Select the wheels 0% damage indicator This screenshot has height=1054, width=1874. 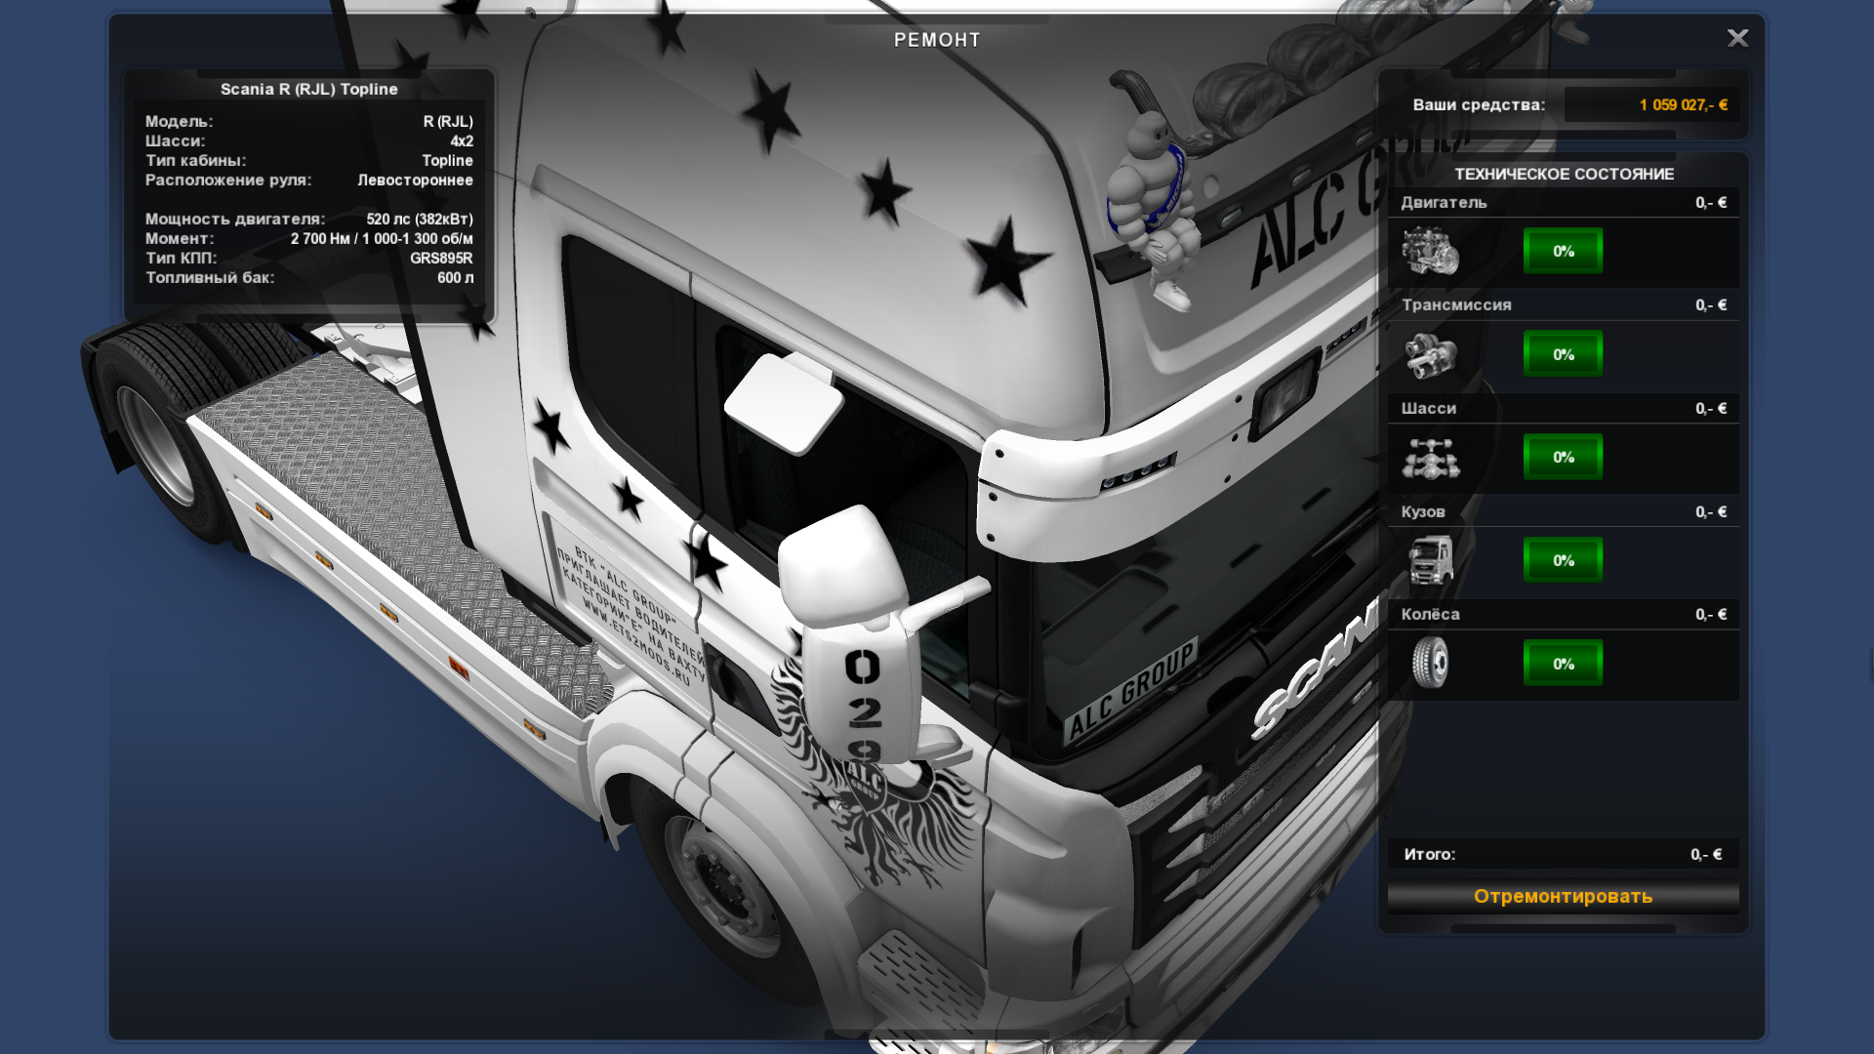1563,664
